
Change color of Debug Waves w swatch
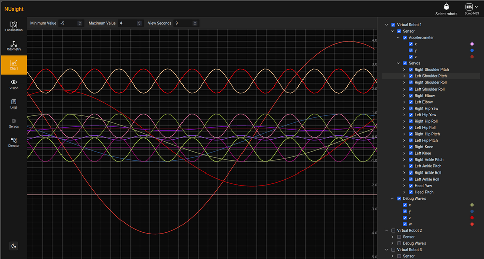pyautogui.click(x=472, y=224)
